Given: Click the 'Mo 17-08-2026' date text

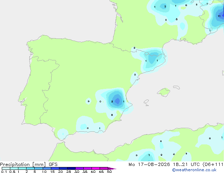Looking at the screenshot, I should pyautogui.click(x=149, y=165).
